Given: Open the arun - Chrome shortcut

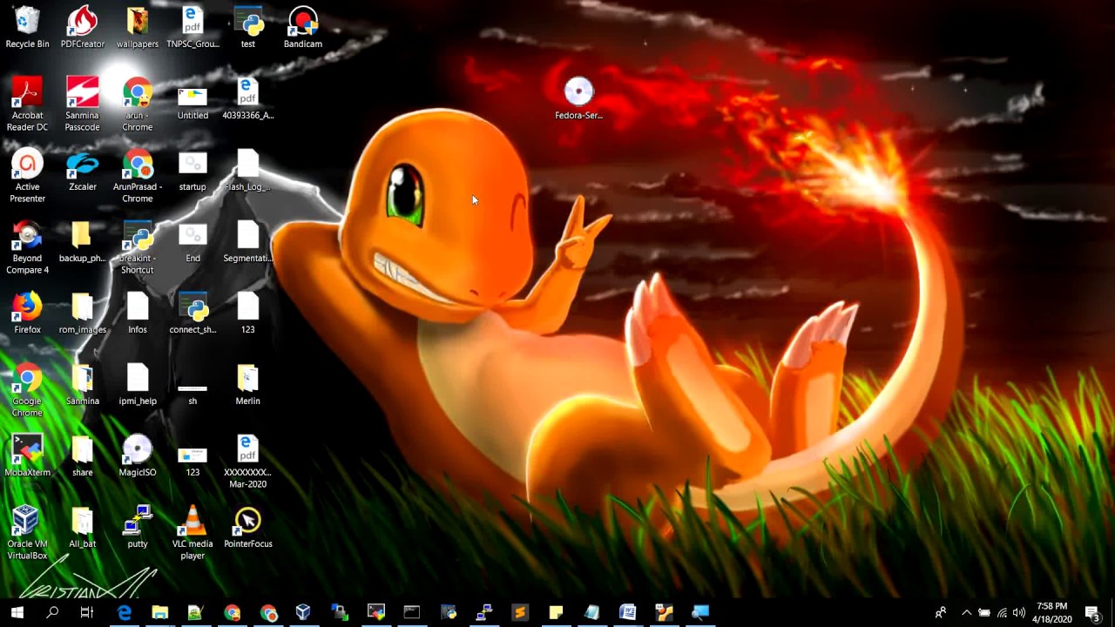Looking at the screenshot, I should (x=138, y=104).
